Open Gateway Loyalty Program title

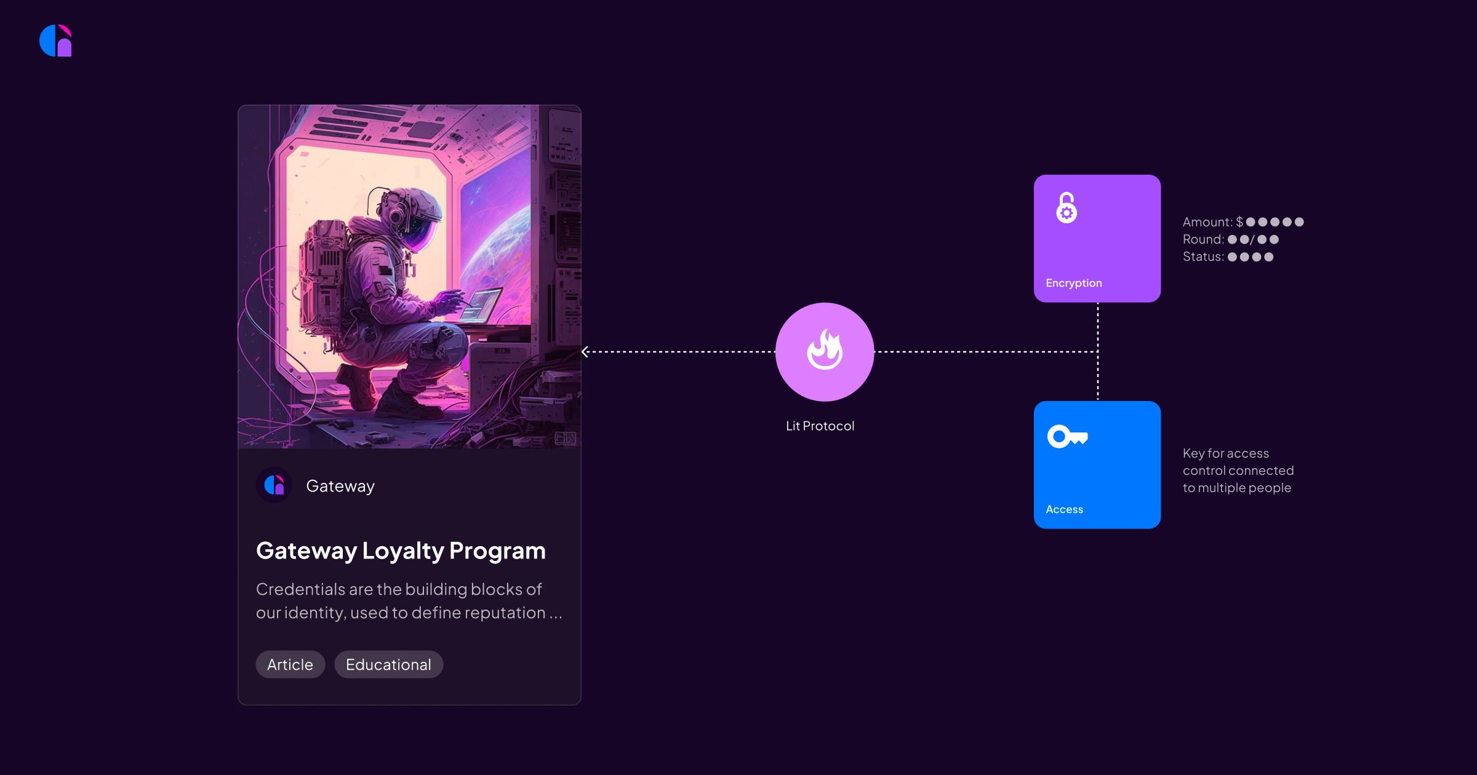coord(401,550)
